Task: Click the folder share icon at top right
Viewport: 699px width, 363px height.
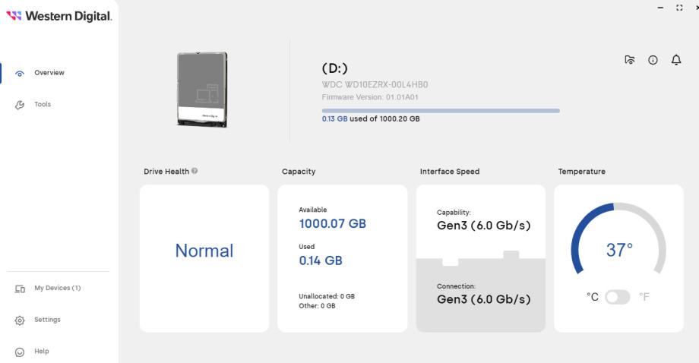Action: coord(629,60)
